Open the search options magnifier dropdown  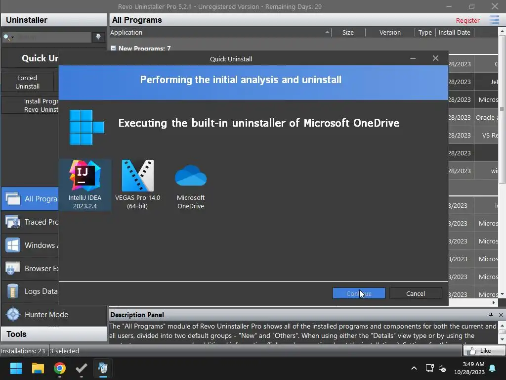coord(8,37)
